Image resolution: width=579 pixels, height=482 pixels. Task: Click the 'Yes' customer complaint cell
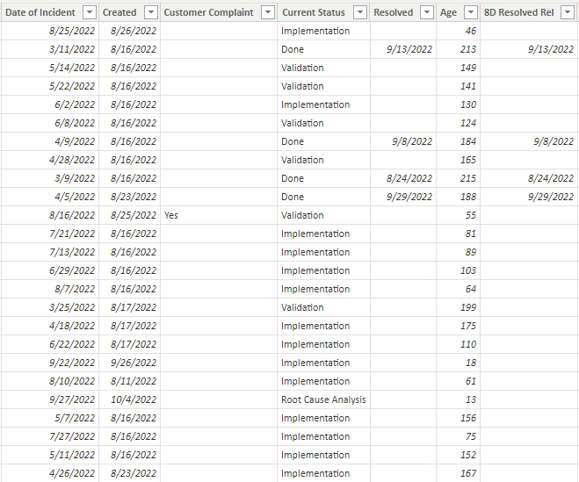tap(219, 215)
